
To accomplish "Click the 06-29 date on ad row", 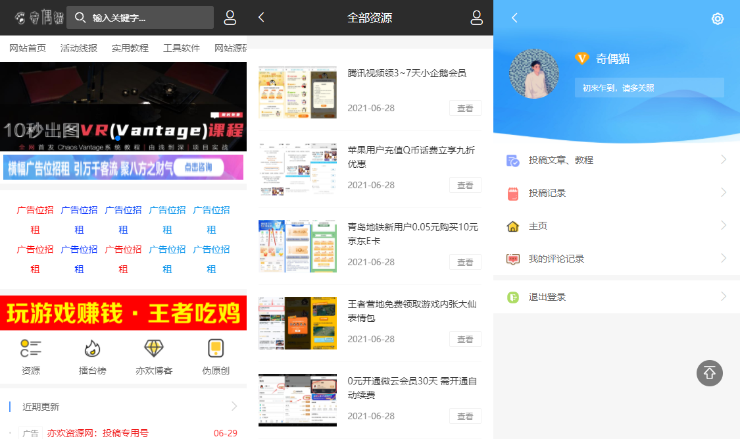I will pyautogui.click(x=225, y=433).
